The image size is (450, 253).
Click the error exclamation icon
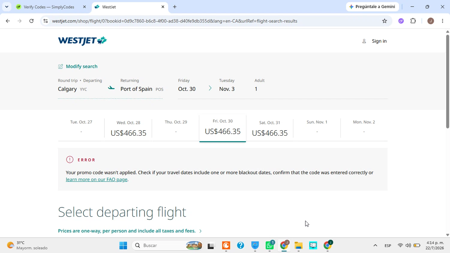click(70, 160)
